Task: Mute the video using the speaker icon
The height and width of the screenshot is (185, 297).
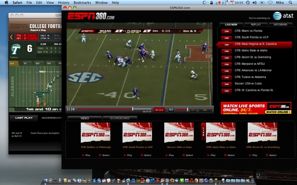Action: 171,110
